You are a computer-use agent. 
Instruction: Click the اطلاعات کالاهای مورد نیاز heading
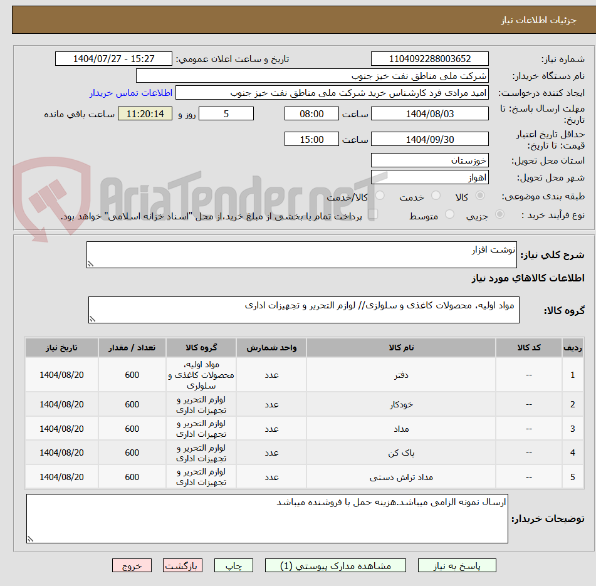(x=528, y=278)
